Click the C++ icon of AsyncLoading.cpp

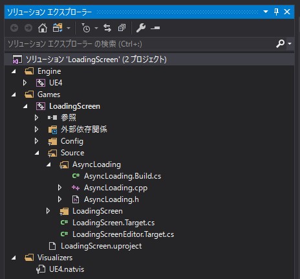(76, 188)
